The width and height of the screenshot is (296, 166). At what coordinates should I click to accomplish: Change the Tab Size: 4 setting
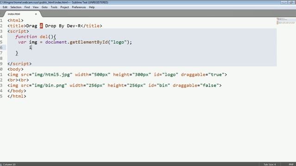(x=270, y=164)
